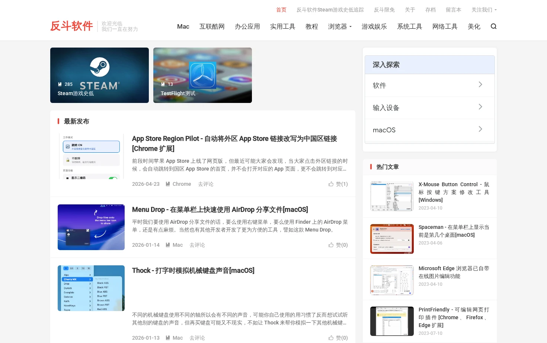Open the 留言本 guestbook
Viewport: 547px width, 343px height.
click(454, 10)
